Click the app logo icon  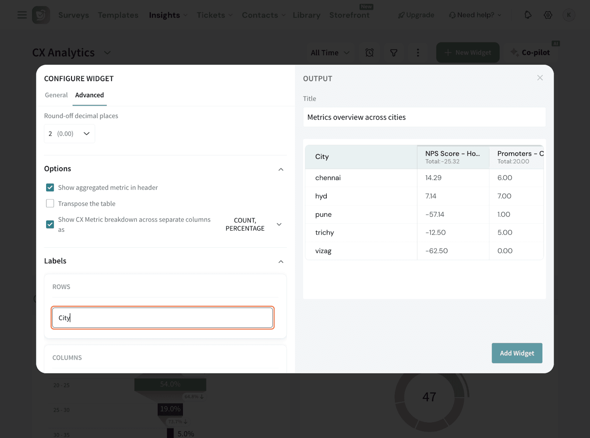point(41,15)
